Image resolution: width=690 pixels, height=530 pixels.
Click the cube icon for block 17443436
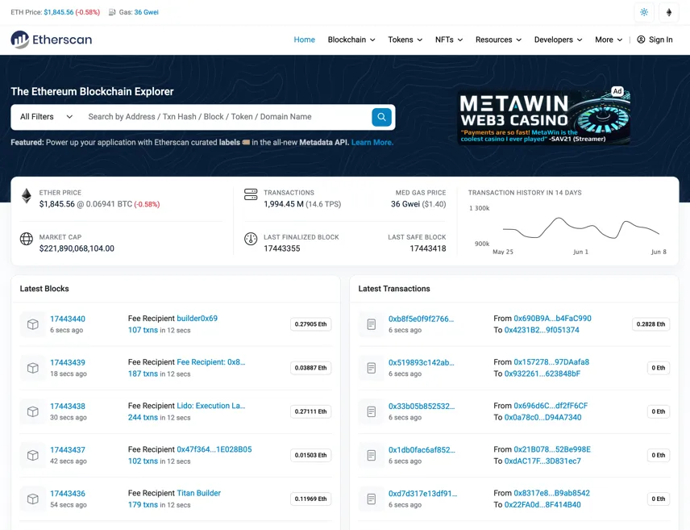[32, 499]
